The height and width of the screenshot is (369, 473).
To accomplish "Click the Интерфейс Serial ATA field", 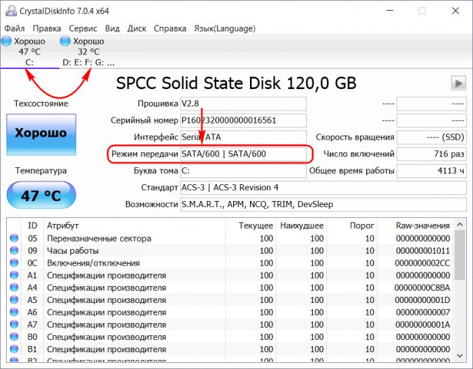I will (243, 137).
